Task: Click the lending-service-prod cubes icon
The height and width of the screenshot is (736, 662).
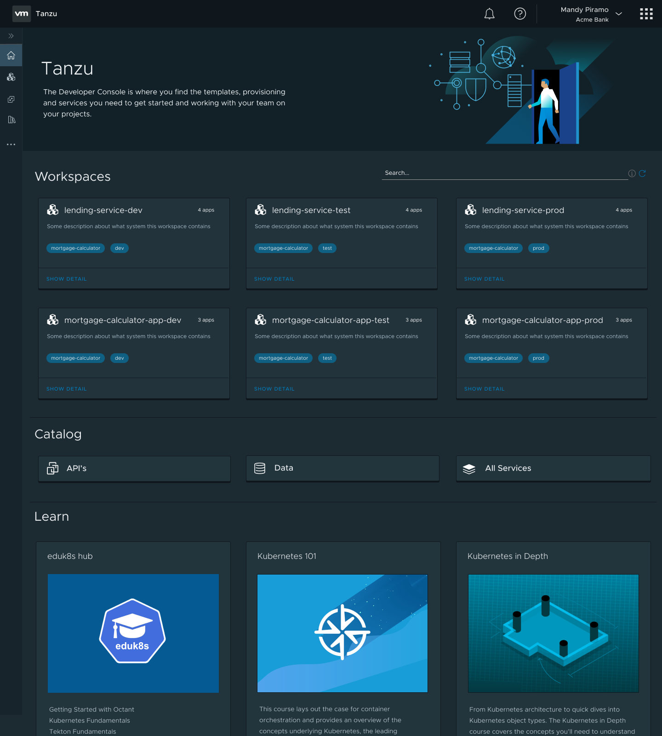Action: point(471,210)
